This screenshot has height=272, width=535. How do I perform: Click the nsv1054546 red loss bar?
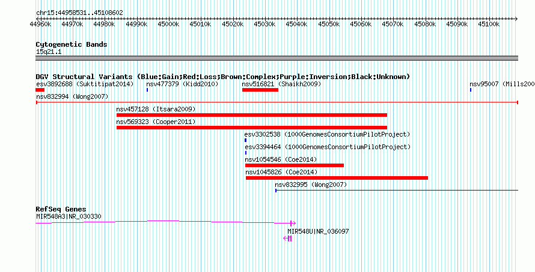click(x=295, y=165)
